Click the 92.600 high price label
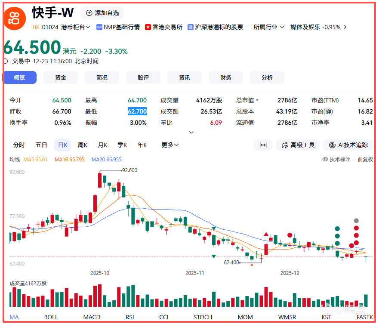The height and width of the screenshot is (324, 376). click(x=130, y=170)
